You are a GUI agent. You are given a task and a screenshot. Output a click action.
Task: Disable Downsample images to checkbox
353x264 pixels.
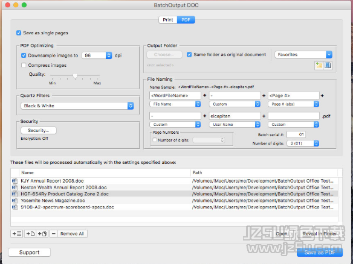(24, 55)
